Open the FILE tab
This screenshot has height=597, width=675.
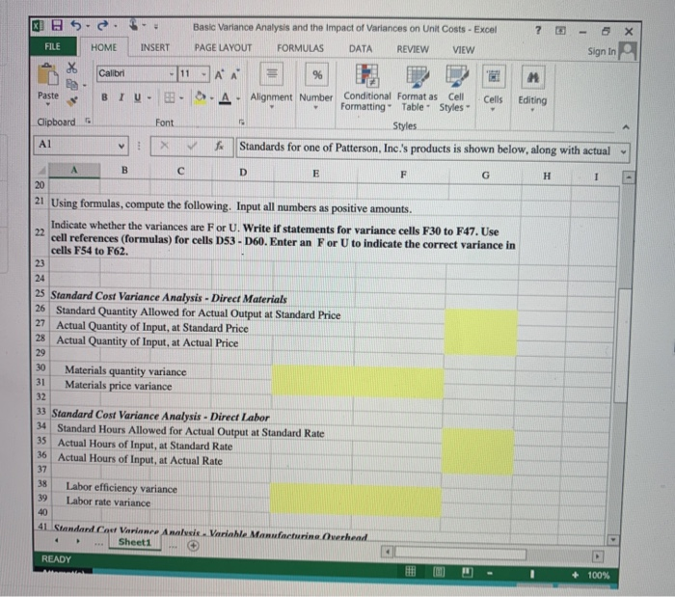(52, 46)
